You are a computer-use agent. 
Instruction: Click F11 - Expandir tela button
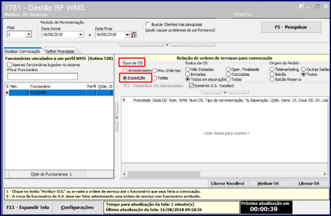pos(28,207)
